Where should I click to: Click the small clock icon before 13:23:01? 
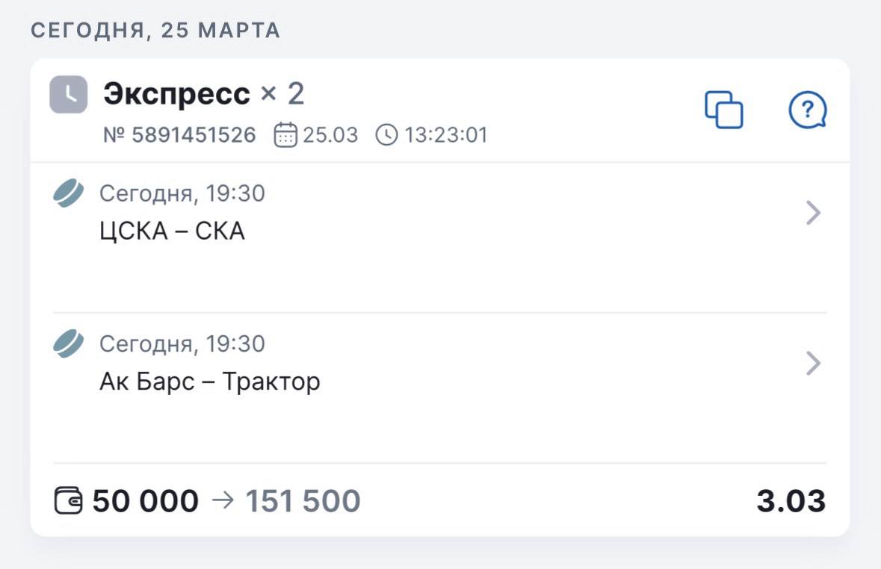[x=386, y=136]
